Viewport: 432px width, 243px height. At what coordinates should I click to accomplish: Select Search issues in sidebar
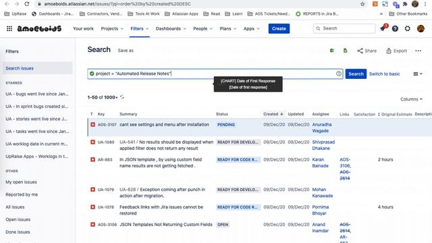point(38,68)
